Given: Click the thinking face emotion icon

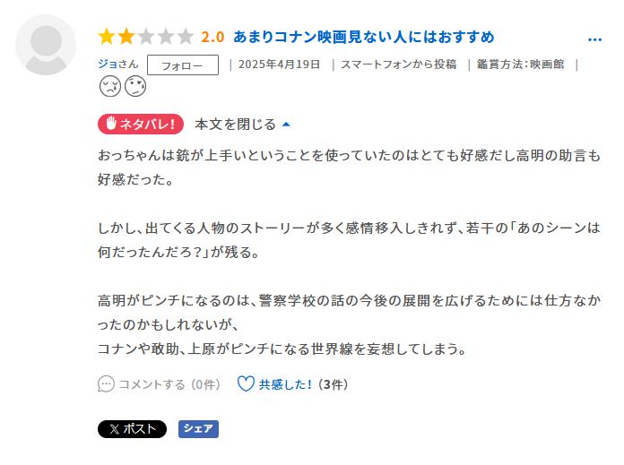Looking at the screenshot, I should [134, 87].
